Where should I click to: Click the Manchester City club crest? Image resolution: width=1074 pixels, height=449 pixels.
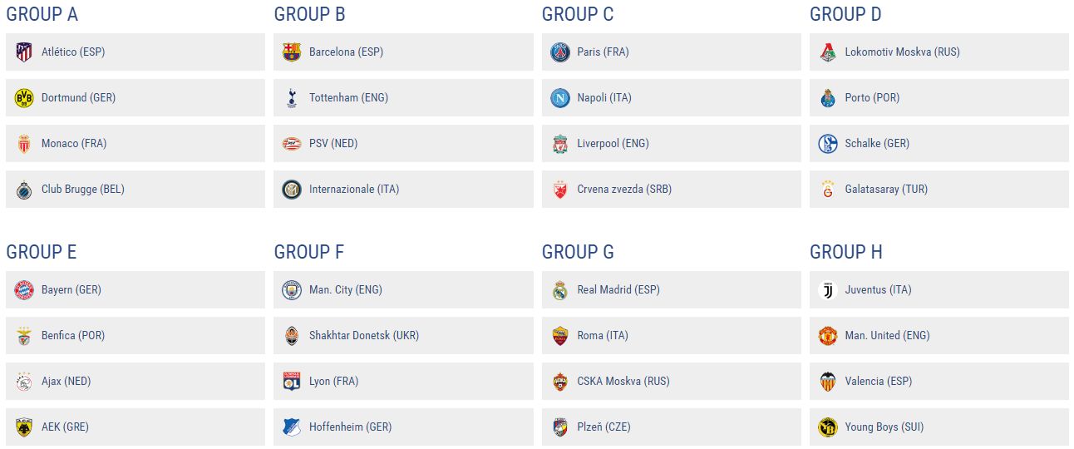click(x=291, y=290)
